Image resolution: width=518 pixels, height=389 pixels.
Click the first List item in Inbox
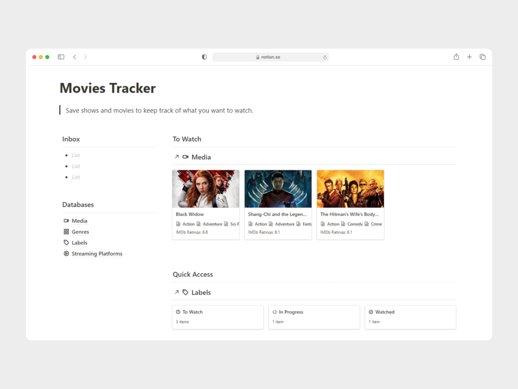pyautogui.click(x=76, y=155)
